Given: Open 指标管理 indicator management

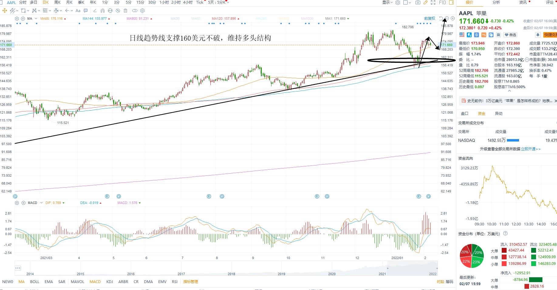Looking at the screenshot, I should click(190, 282).
